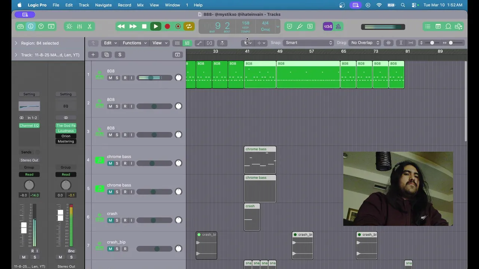Toggle the Flex button
The image size is (479, 269).
click(x=210, y=43)
